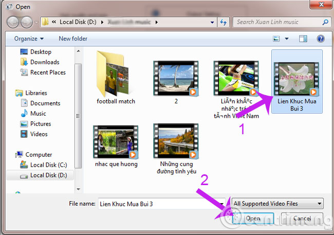Click the Refresh button next to address bar

223,22
